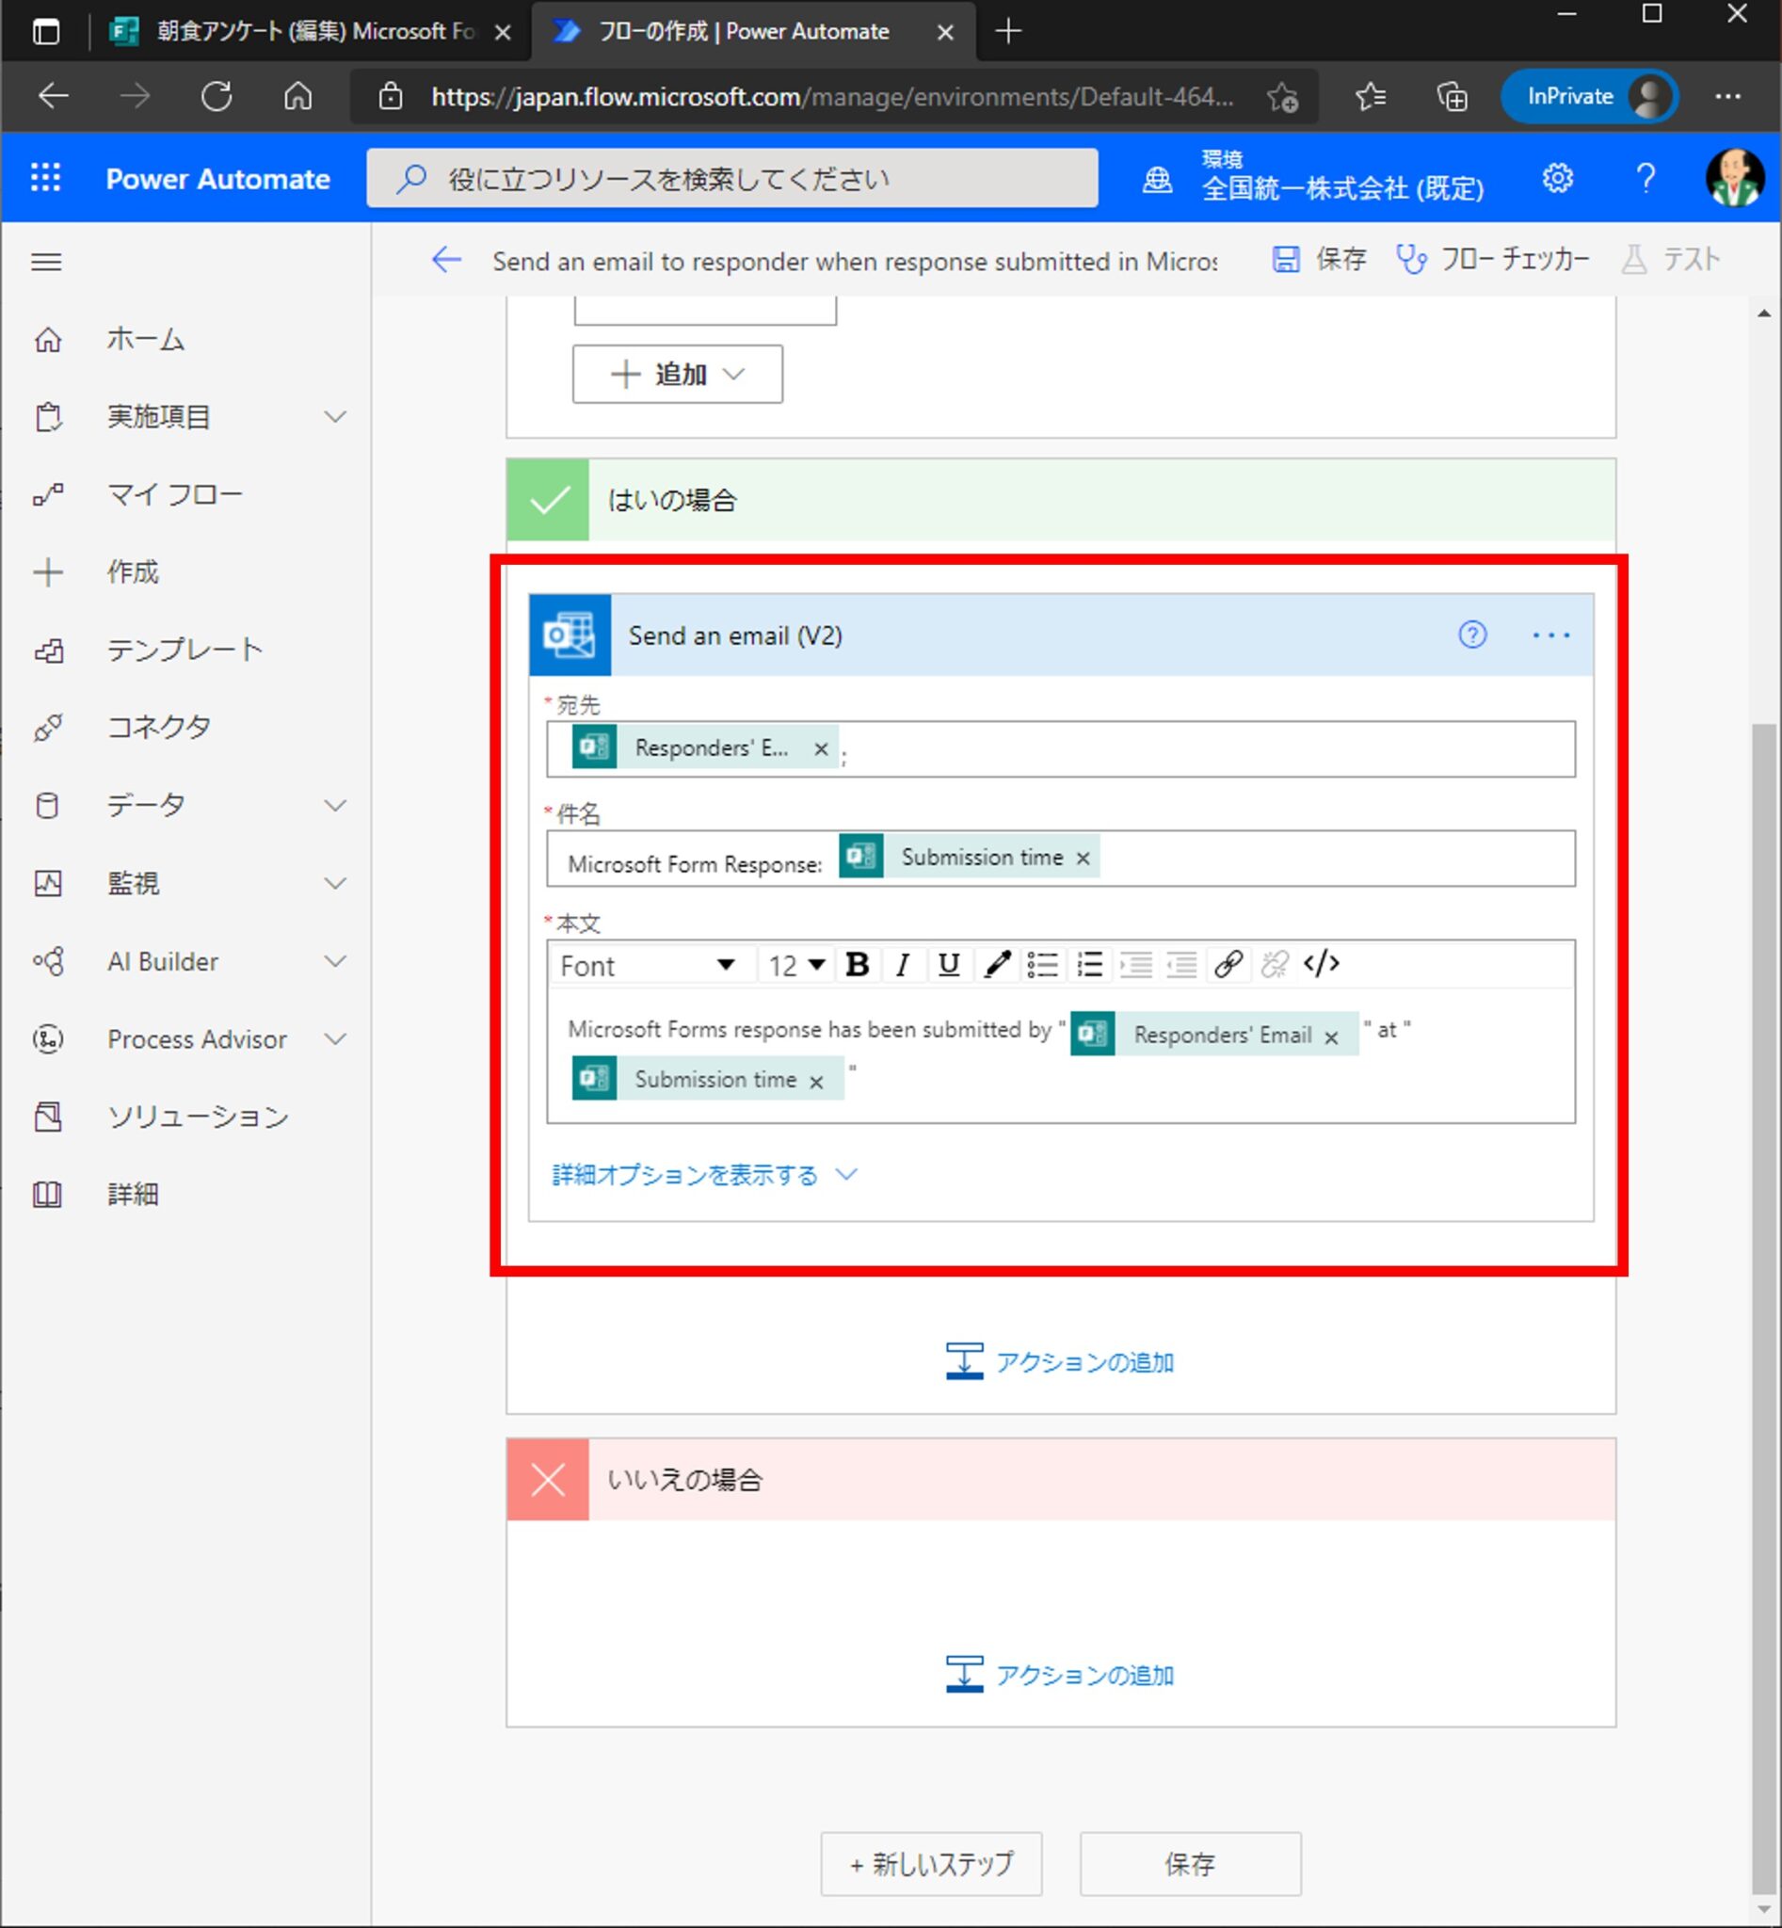Viewport: 1782px width, 1928px height.
Task: Open Send an email action help icon
Action: [1471, 635]
